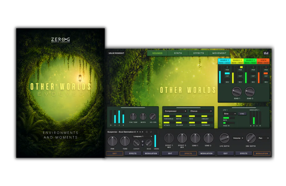Screen dimensions: 286x186
Task: Adjust the chorus Feedback slider
Action: coord(207,122)
